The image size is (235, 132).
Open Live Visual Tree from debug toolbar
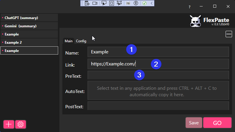[87, 3]
